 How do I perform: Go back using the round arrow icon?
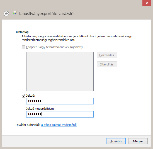(6, 14)
